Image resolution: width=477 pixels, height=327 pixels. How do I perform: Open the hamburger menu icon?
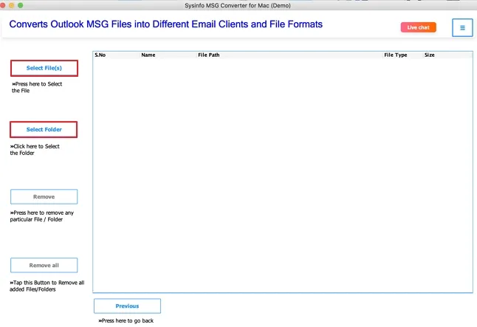(x=462, y=28)
